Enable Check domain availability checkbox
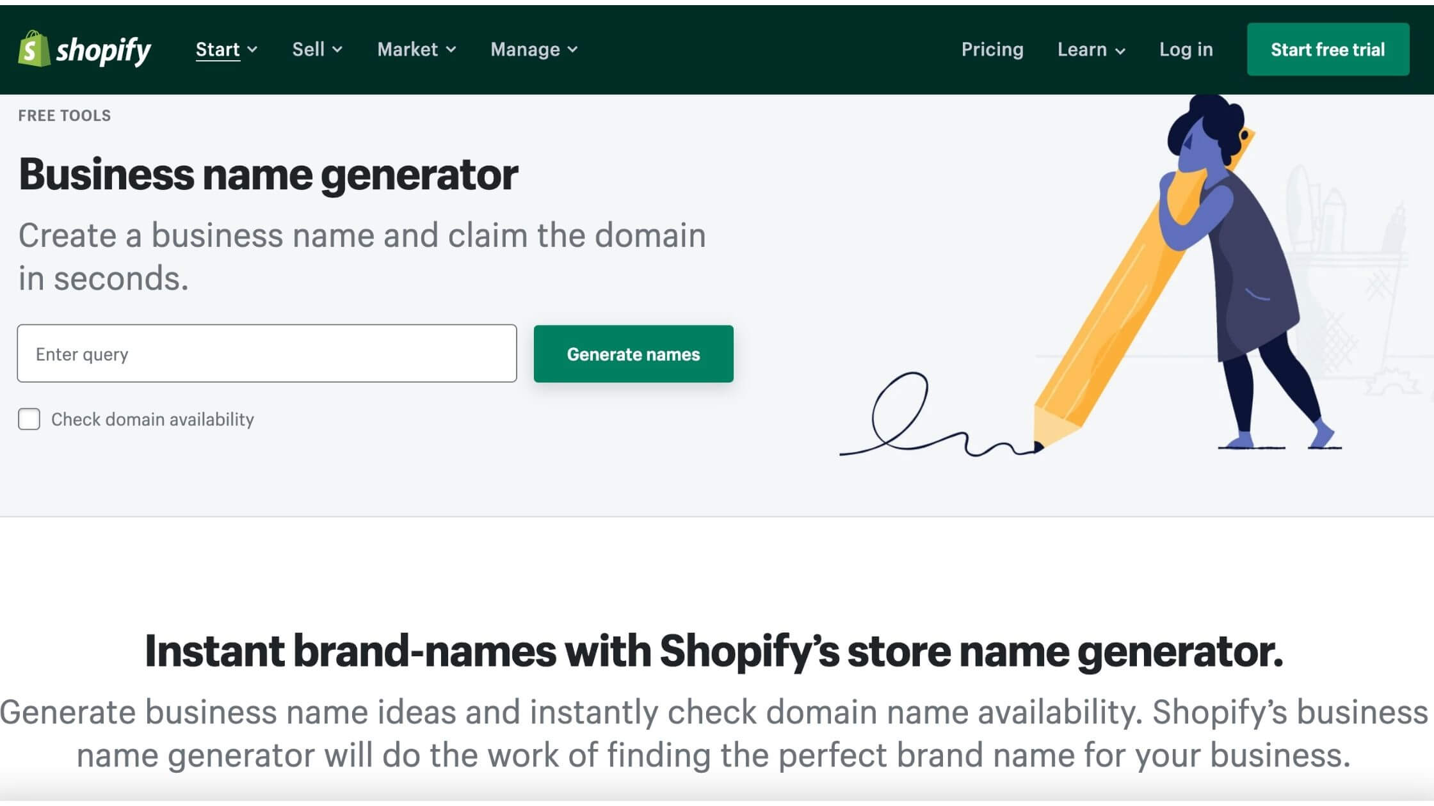Screen dimensions: 1434x806 (29, 418)
